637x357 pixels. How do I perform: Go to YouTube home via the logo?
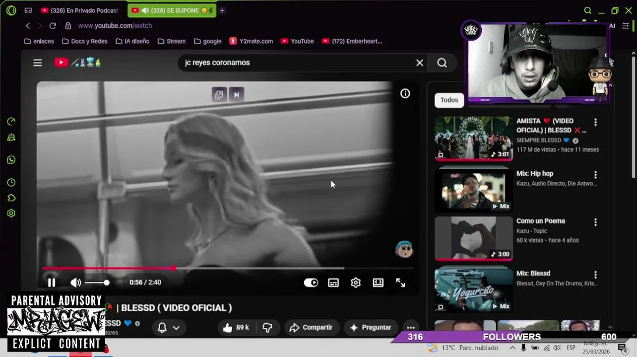tap(61, 62)
